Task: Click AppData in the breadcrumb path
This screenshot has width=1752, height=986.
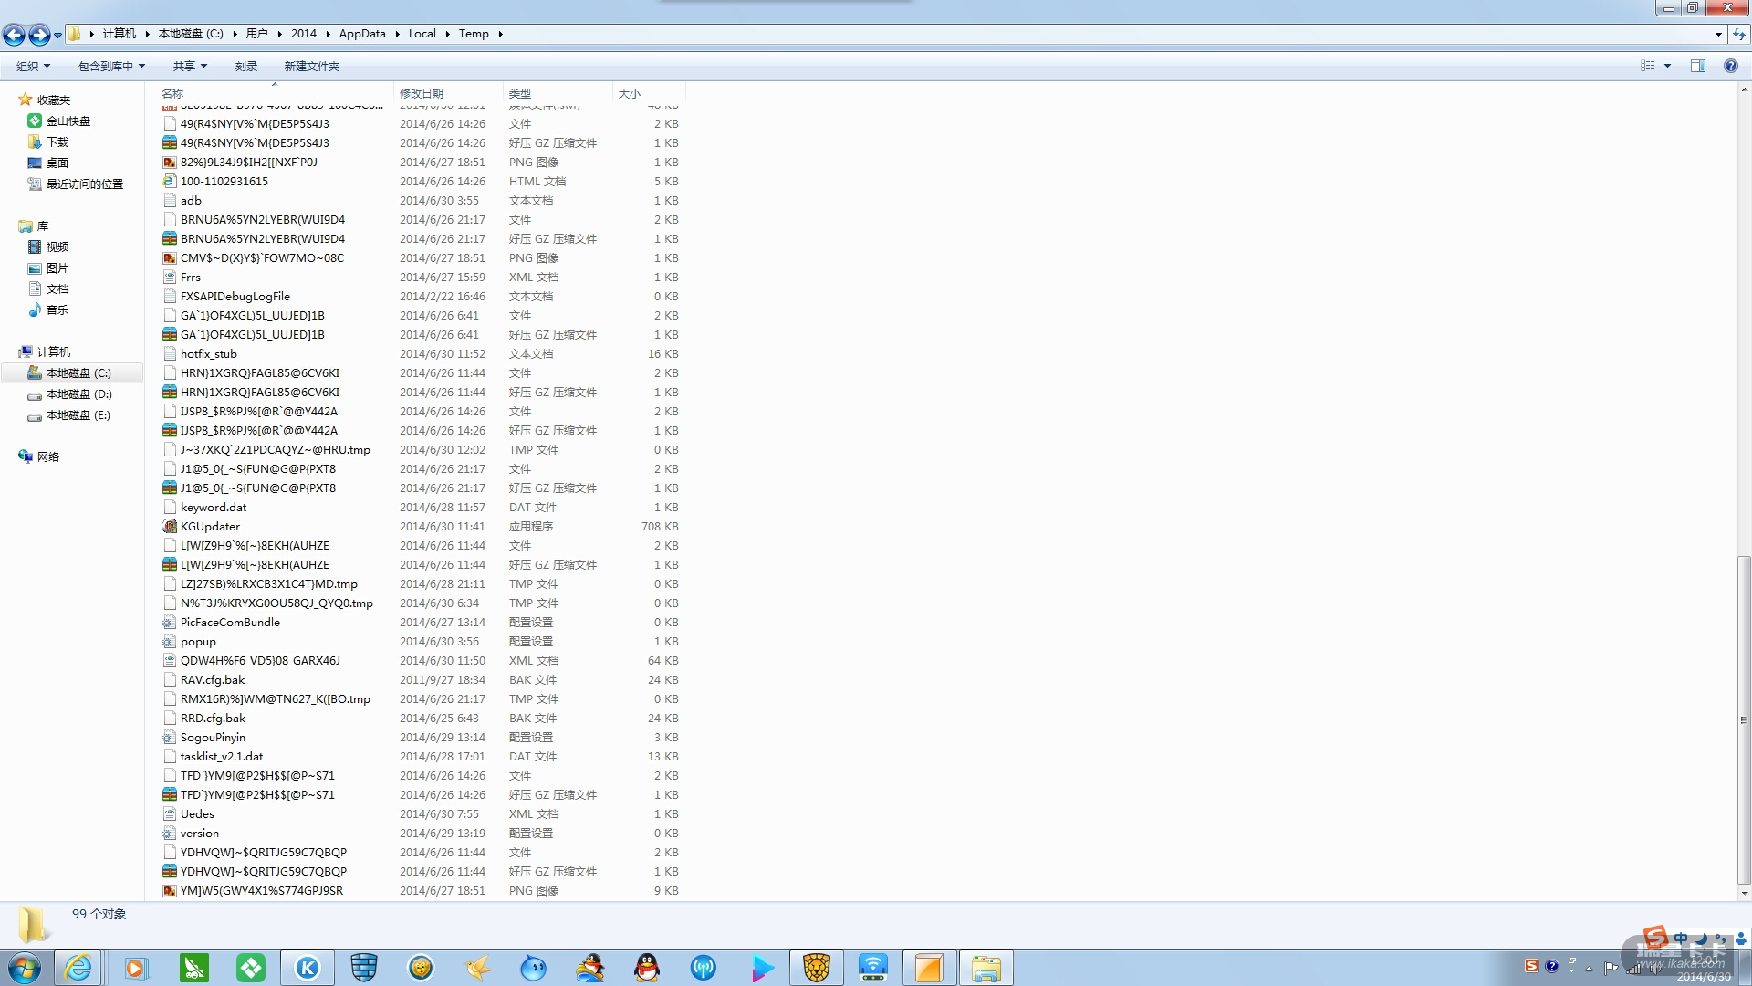Action: 362,34
